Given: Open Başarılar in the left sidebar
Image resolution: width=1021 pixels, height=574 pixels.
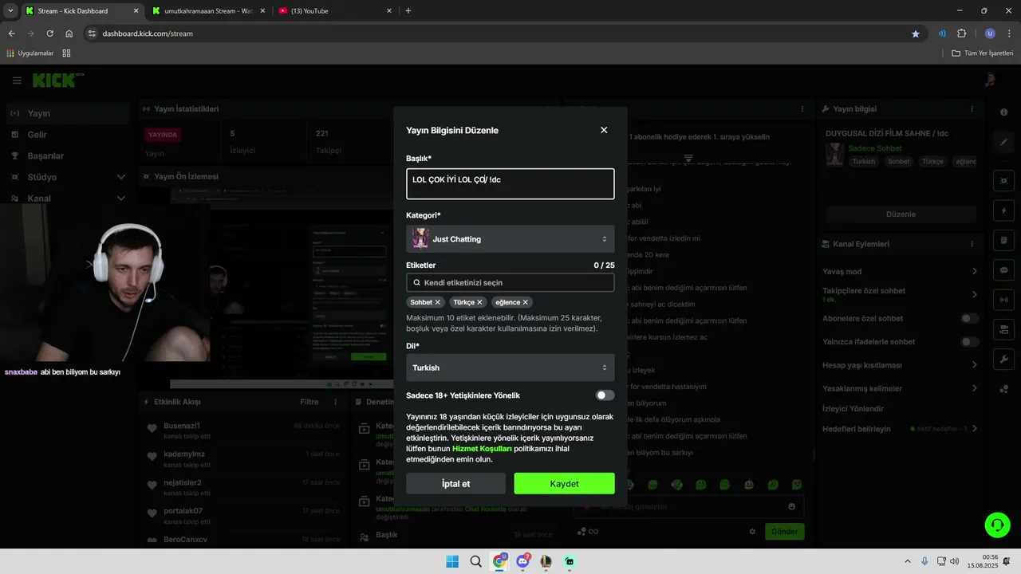Looking at the screenshot, I should pyautogui.click(x=68, y=155).
